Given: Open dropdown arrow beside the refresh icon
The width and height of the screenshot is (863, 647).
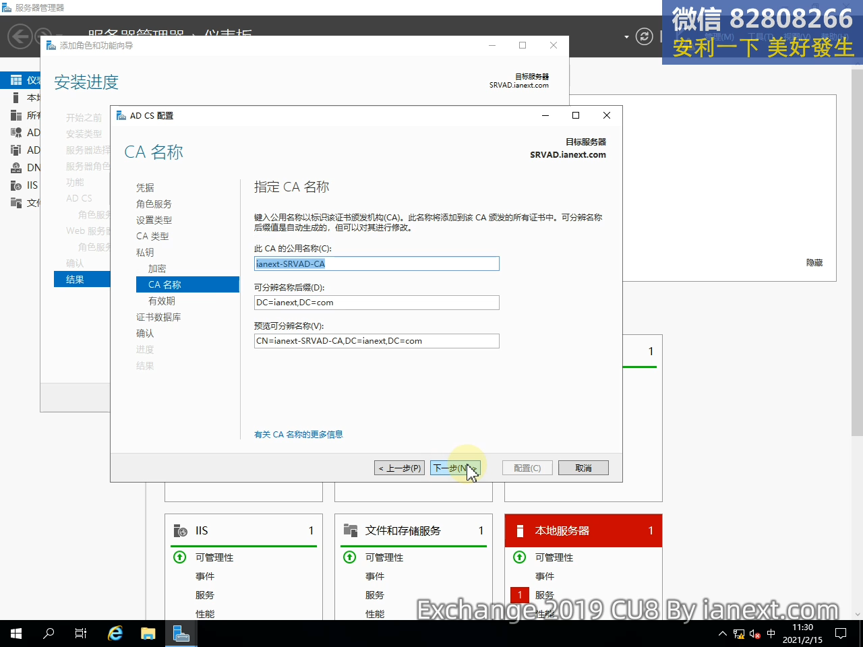Looking at the screenshot, I should click(x=626, y=36).
